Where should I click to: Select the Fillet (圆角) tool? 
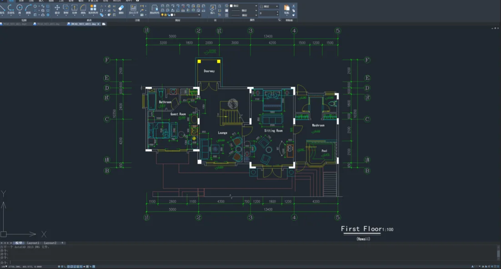(x=83, y=9)
